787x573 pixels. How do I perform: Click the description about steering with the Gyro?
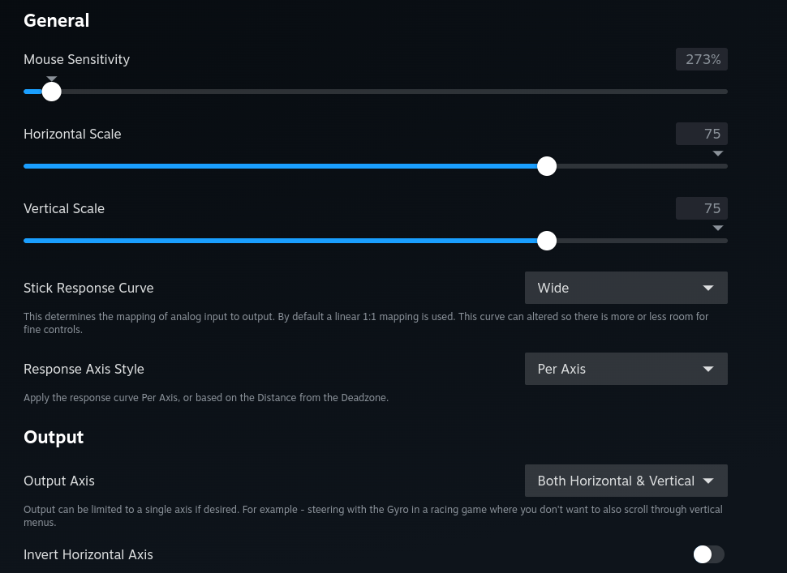(373, 515)
